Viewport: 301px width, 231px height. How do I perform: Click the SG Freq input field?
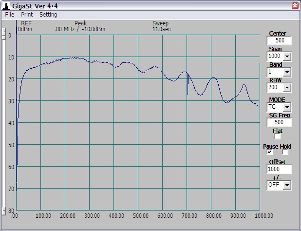(x=279, y=122)
